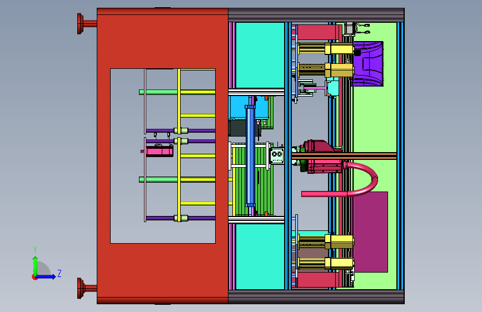Image resolution: width=482 pixels, height=312 pixels.
Task: Pick the pink motor inside the enclosure window
Action: pos(159,151)
